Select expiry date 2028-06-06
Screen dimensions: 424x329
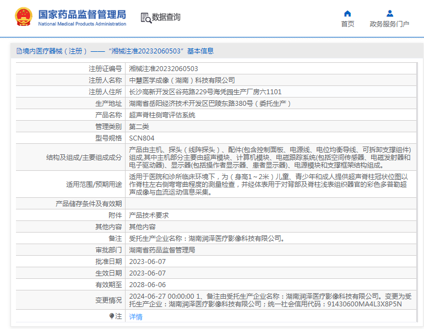tap(148, 285)
